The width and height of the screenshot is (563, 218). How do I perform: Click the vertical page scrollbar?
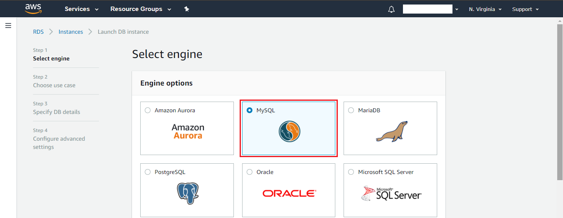coord(560,103)
